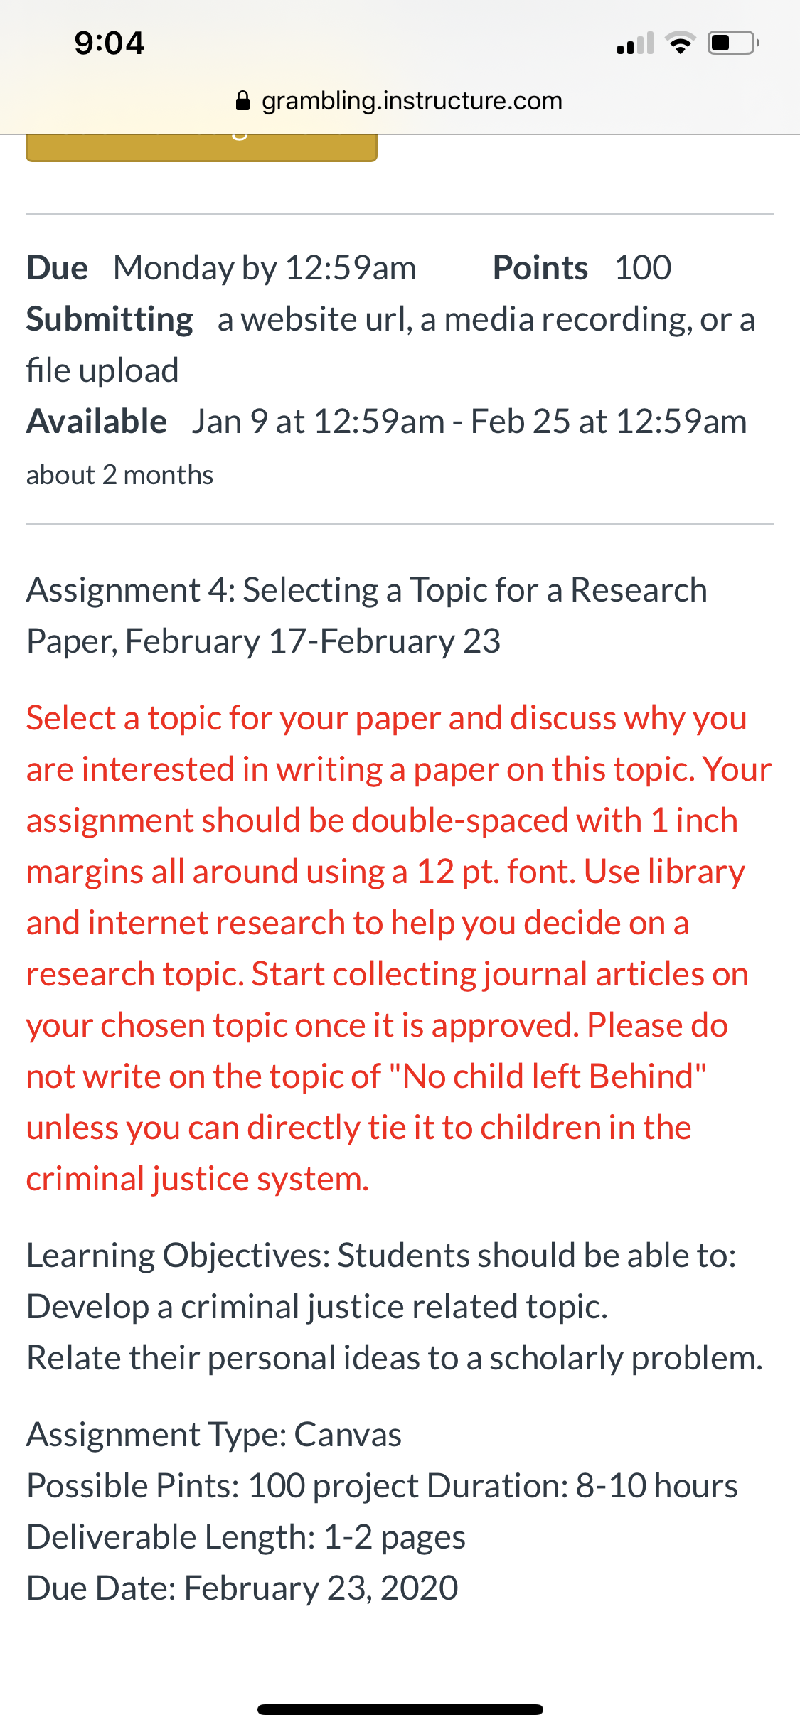800x1732 pixels.
Task: Tap the Due Date: February 23, 2020 line
Action: tap(242, 1588)
